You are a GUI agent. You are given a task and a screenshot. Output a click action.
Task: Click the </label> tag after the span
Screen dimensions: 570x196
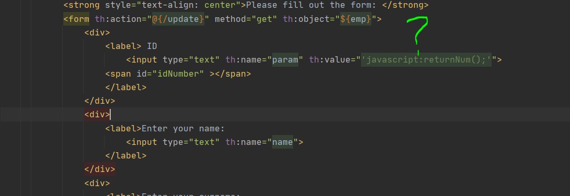126,88
